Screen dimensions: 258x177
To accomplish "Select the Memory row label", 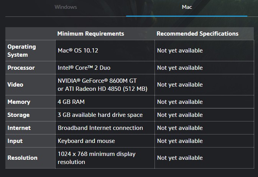I will pos(19,102).
